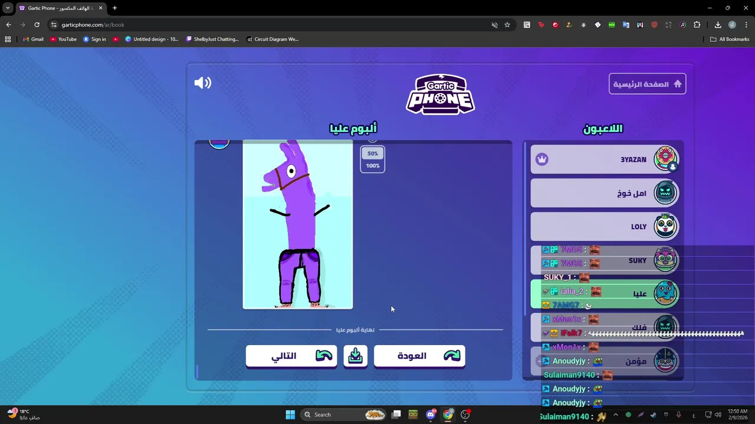Bookmark this page with the star icon
The image size is (755, 424).
pos(507,25)
